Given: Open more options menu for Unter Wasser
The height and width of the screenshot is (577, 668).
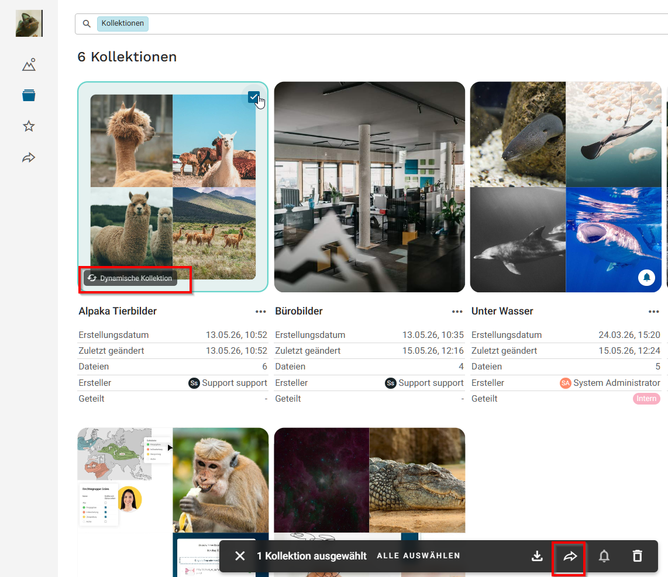Looking at the screenshot, I should point(653,312).
